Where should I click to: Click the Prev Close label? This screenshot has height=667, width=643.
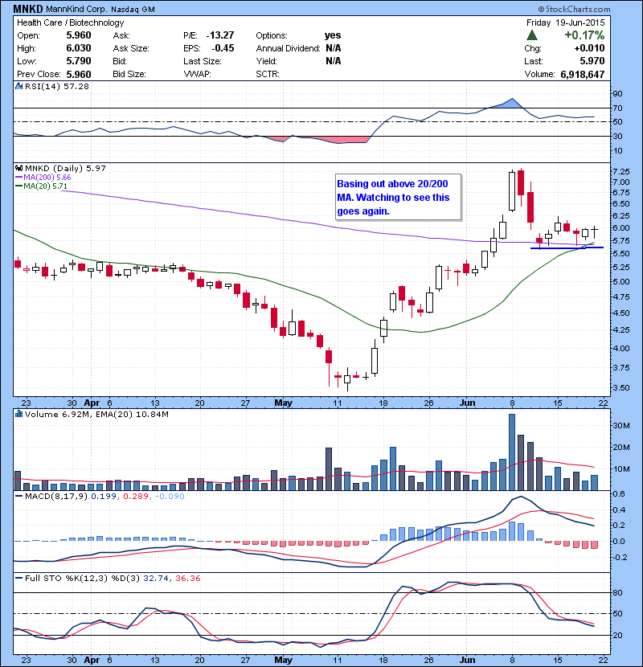(x=39, y=74)
